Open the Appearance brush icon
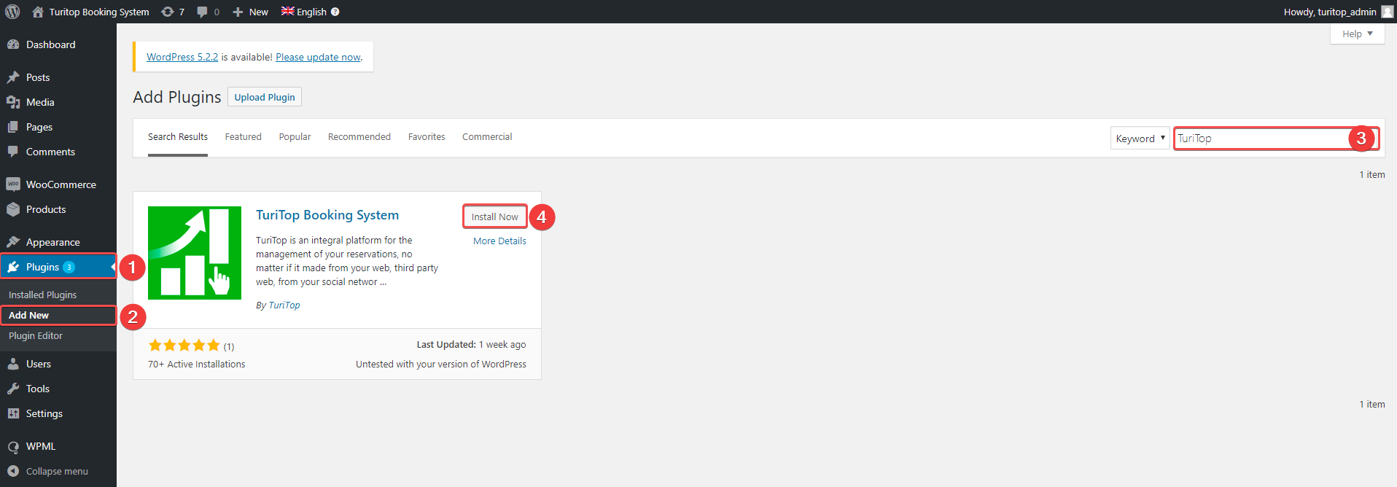Screen dimensions: 1397x487 pyautogui.click(x=13, y=242)
